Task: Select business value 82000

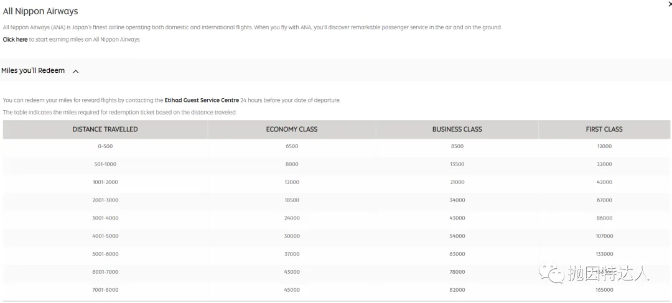Action: pyautogui.click(x=457, y=290)
